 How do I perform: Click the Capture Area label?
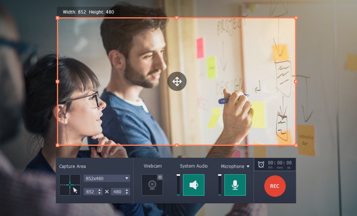click(x=72, y=167)
